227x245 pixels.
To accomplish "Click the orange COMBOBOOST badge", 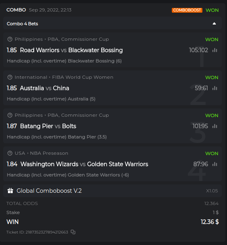I will 187,10.
